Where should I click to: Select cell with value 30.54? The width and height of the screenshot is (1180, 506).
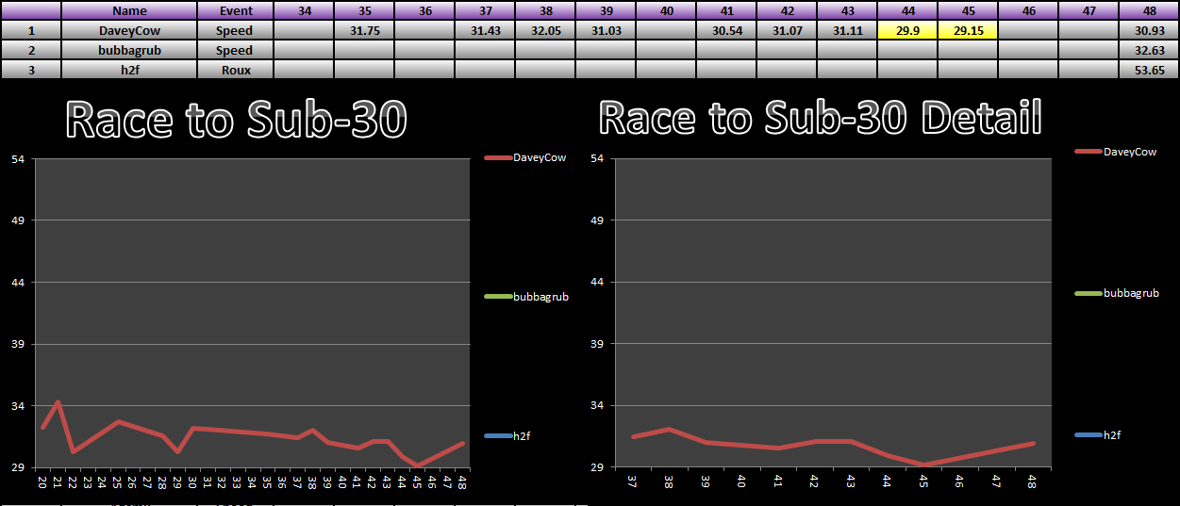click(727, 30)
